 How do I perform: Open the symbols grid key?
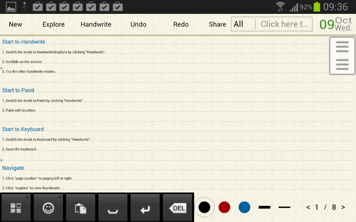pos(16,208)
